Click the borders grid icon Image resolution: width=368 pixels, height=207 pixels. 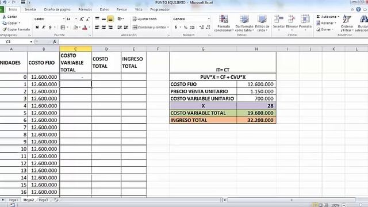coord(63,28)
